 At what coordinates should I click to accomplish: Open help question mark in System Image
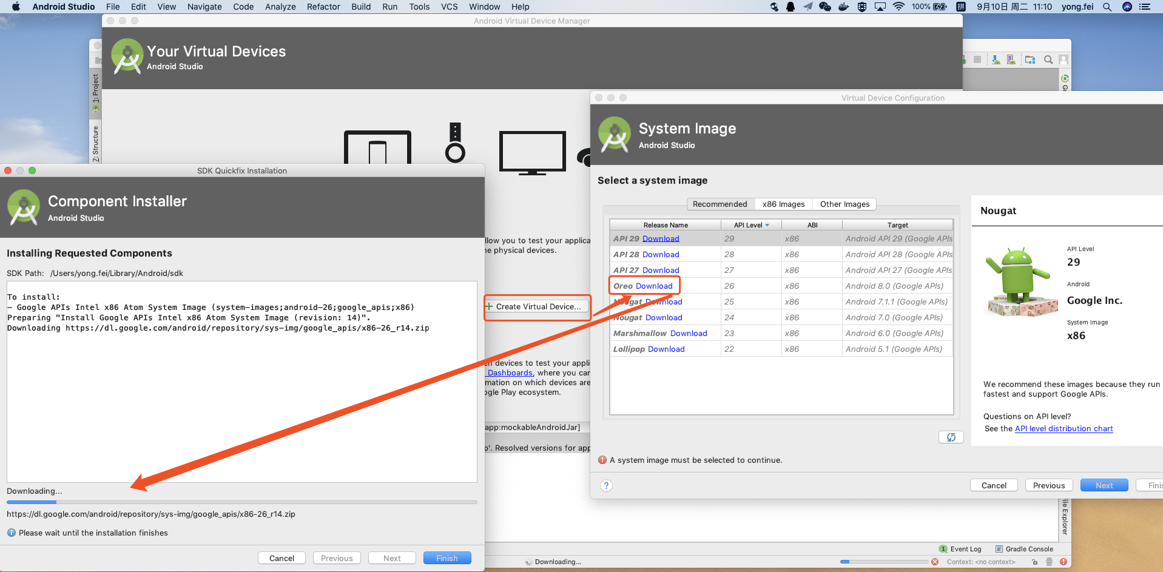pos(606,485)
